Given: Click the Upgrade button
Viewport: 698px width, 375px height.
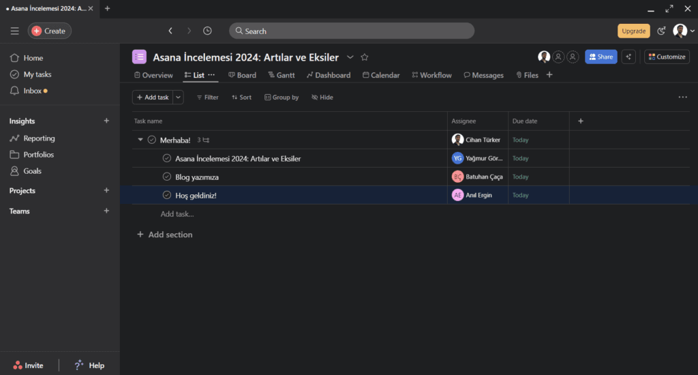Looking at the screenshot, I should click(x=633, y=31).
